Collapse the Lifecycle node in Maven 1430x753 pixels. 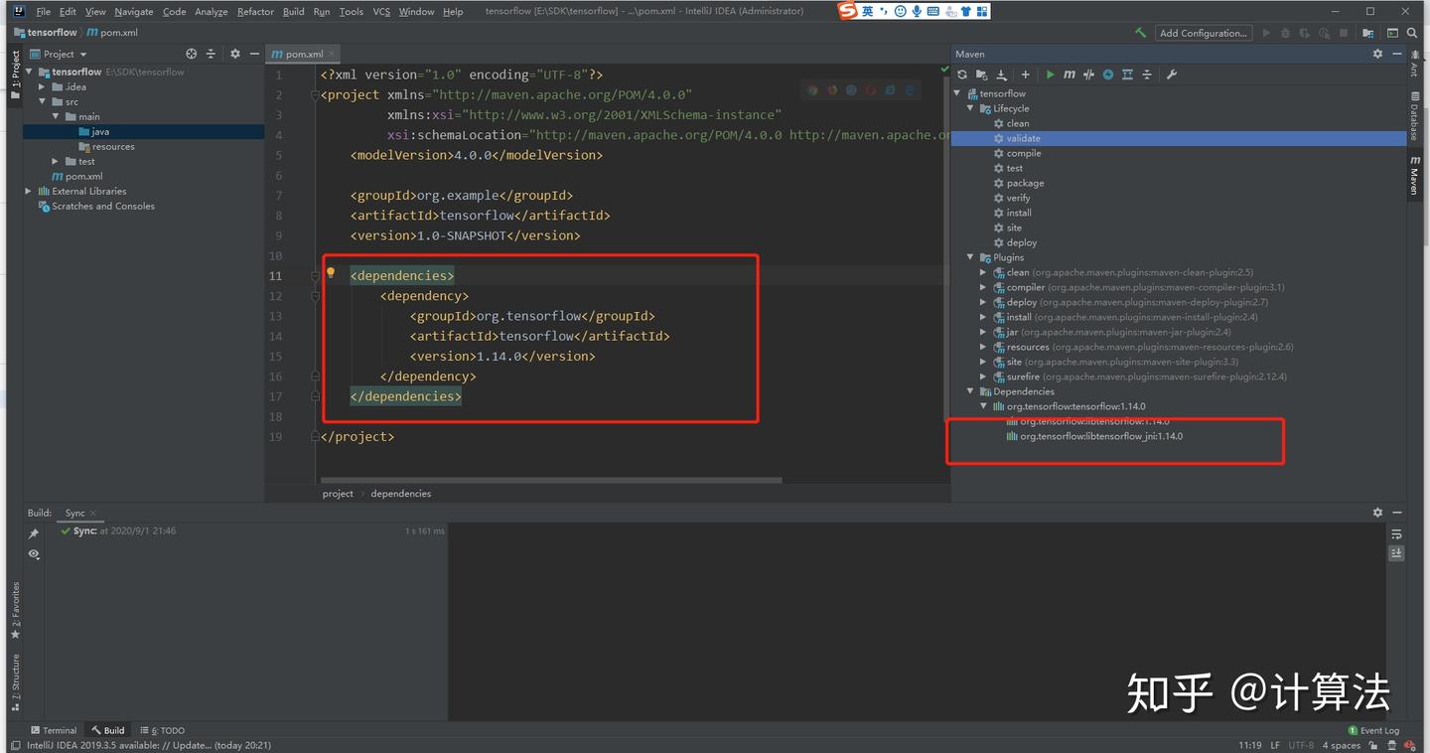pos(971,108)
